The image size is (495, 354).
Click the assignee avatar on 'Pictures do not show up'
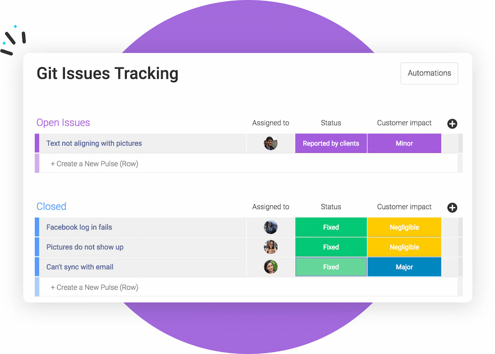click(x=270, y=247)
